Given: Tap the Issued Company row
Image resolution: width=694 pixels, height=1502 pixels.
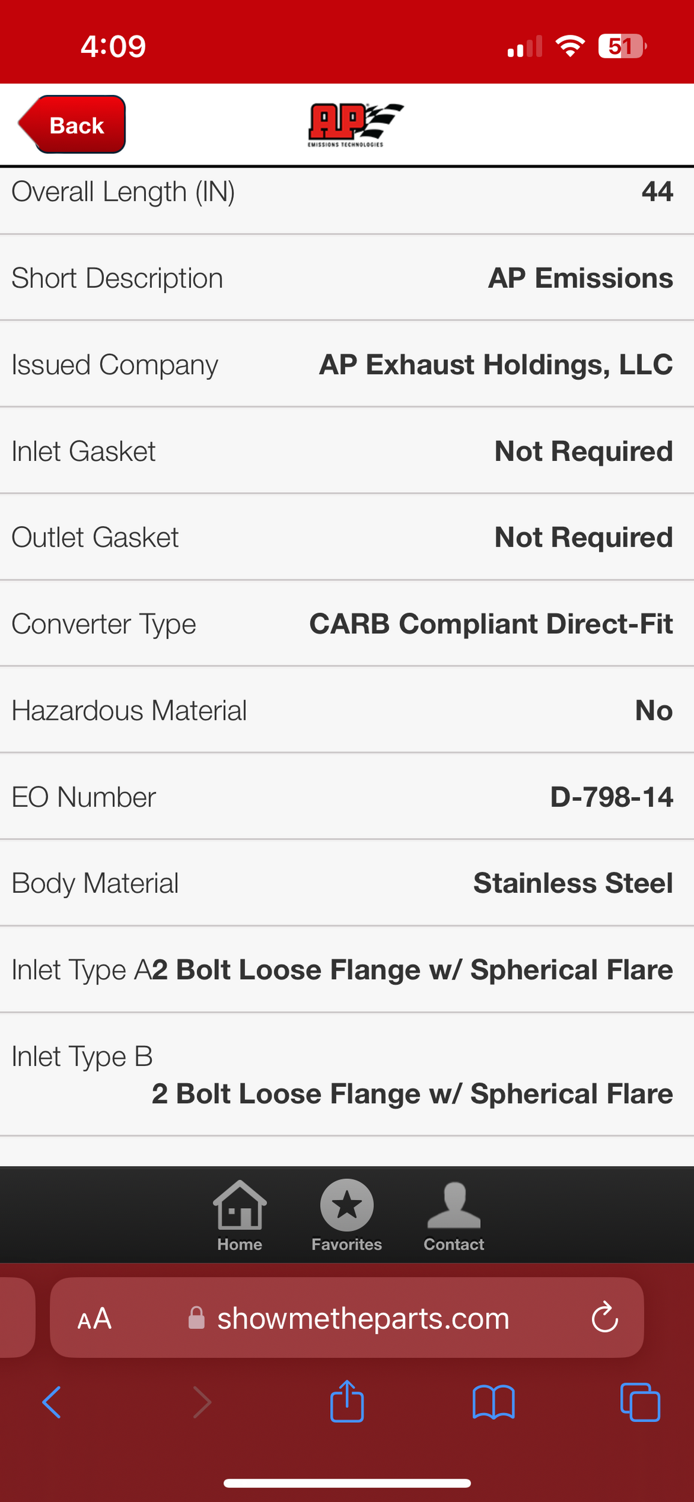Looking at the screenshot, I should coord(347,364).
